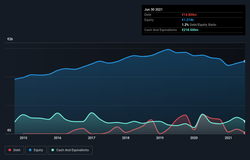Click the blue Equity endpoint marker on chart

245,61
